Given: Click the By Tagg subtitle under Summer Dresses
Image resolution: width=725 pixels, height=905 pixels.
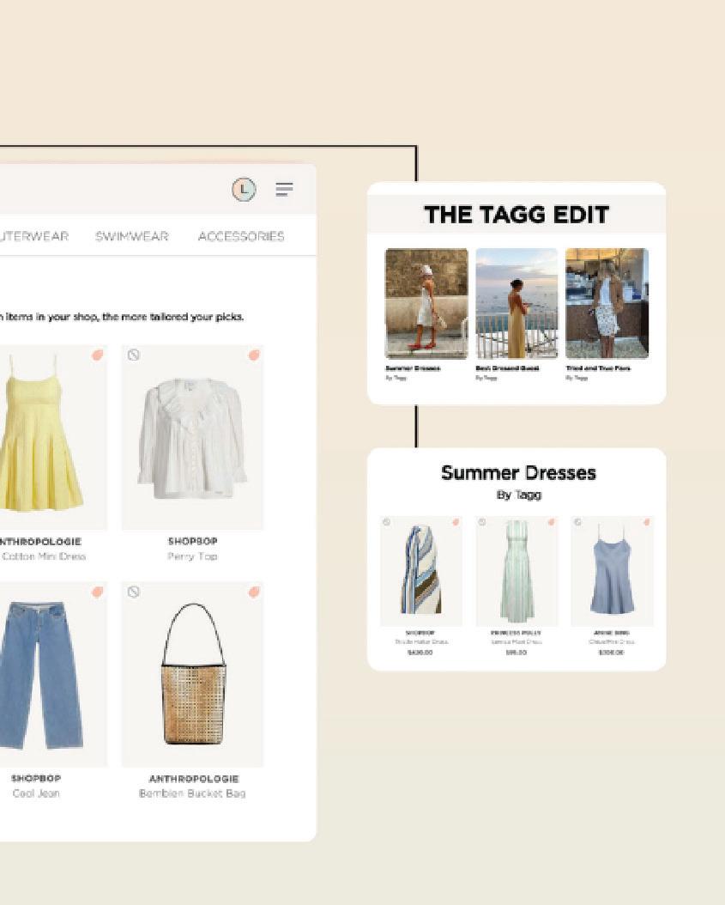Looking at the screenshot, I should click(x=519, y=495).
